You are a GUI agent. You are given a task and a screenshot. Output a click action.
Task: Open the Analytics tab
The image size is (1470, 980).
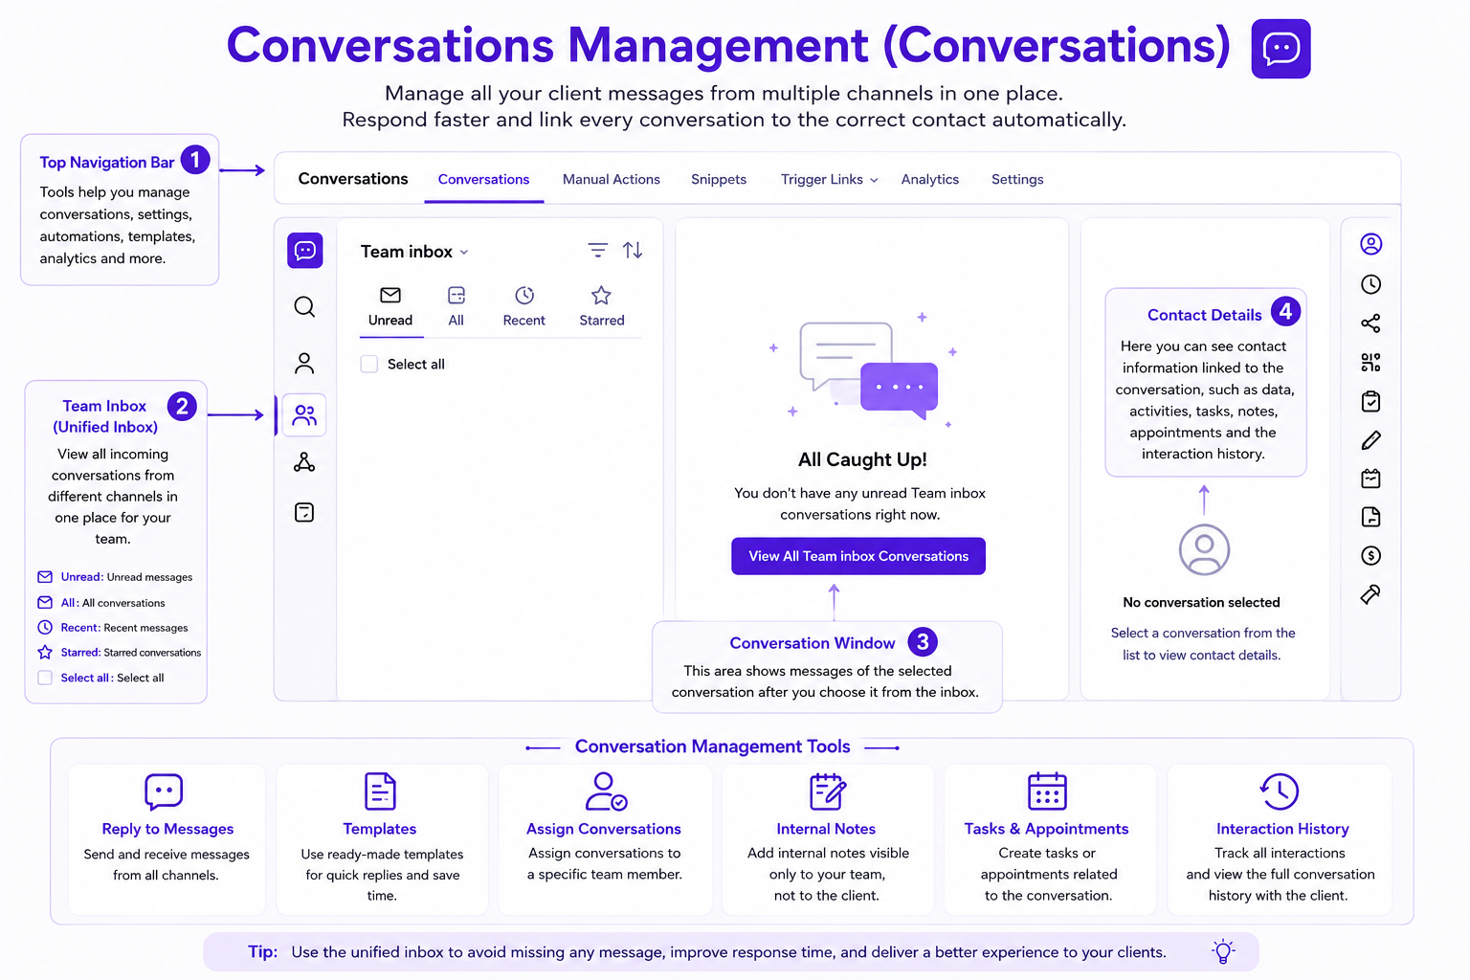pyautogui.click(x=929, y=179)
